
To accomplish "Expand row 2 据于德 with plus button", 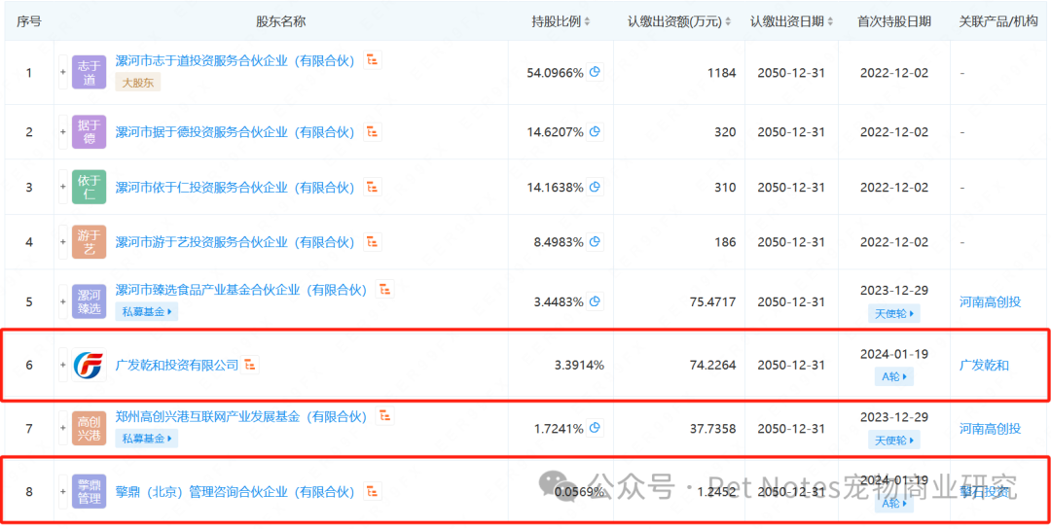I will click(x=63, y=132).
